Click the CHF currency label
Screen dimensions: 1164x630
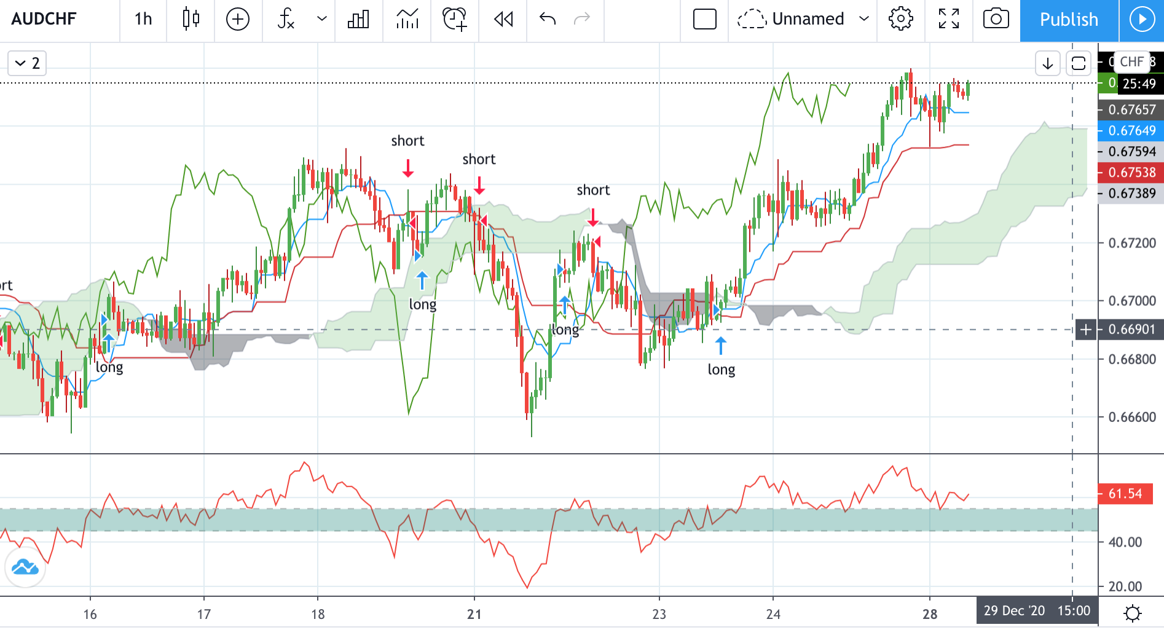pos(1131,61)
